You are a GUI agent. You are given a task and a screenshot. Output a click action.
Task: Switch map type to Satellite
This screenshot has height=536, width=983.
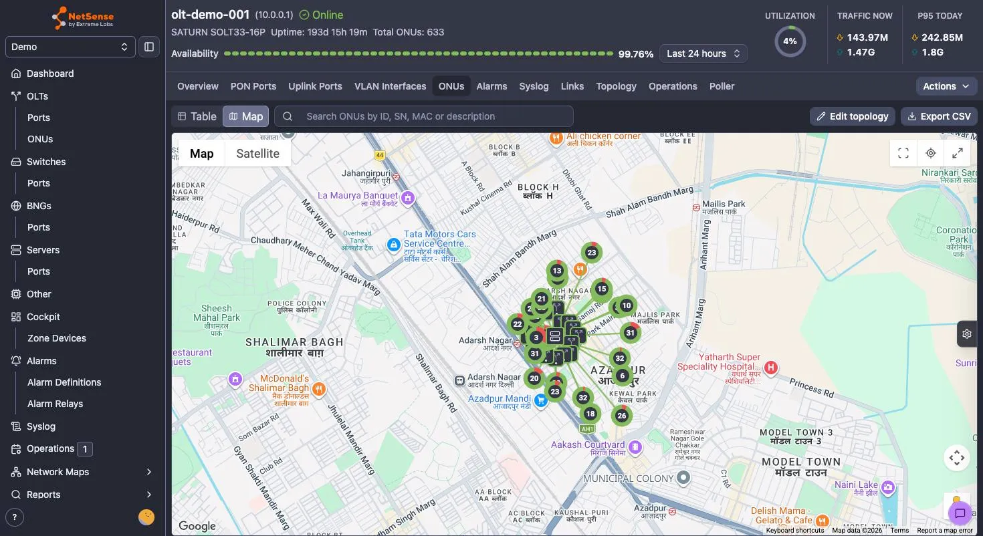click(257, 153)
